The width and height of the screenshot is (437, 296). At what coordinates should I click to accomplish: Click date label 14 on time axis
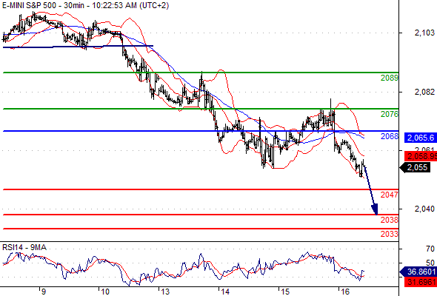pos(225,292)
